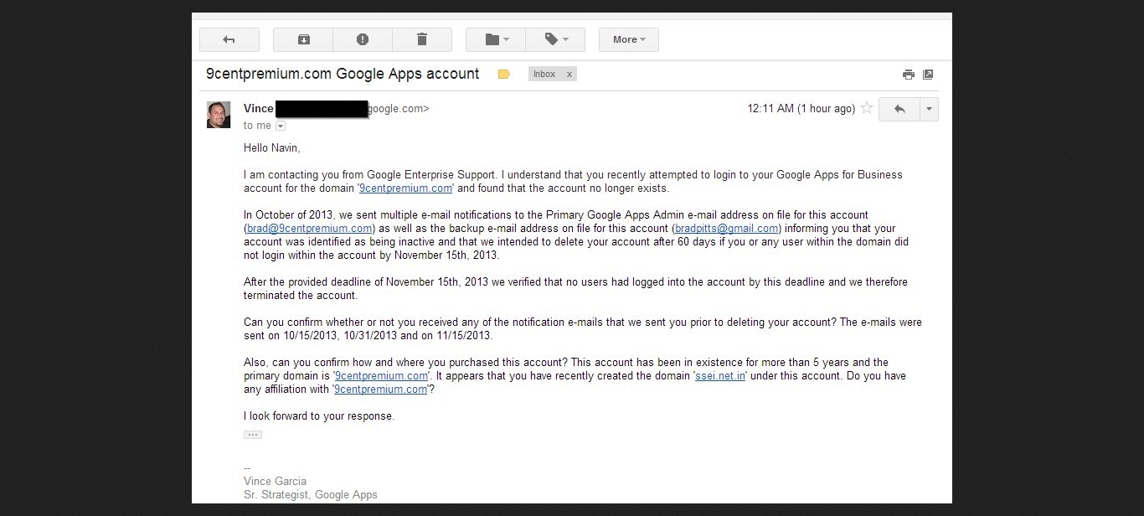The height and width of the screenshot is (516, 1144).
Task: Open the 9centpremium.com link after 'affiliation with'
Action: point(381,390)
